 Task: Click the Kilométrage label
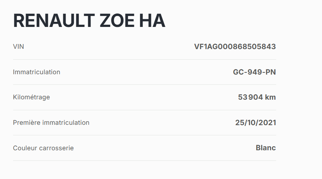pos(31,97)
